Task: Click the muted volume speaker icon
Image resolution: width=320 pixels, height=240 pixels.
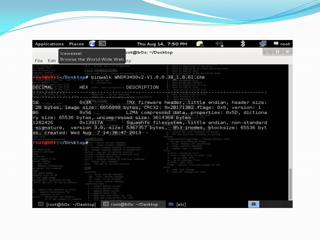Action: [219, 44]
